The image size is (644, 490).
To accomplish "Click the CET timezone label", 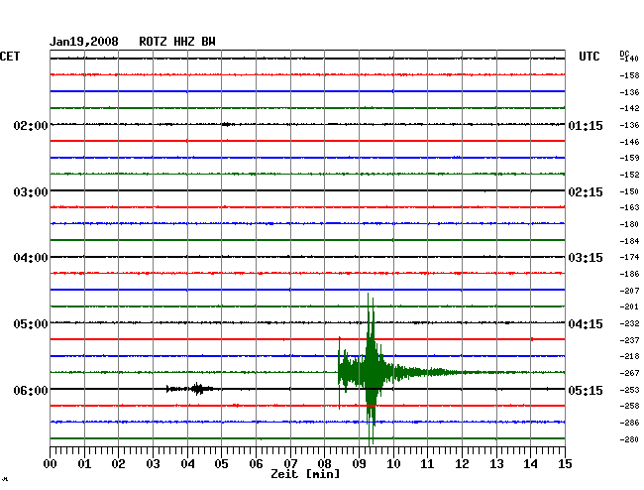I will (x=10, y=57).
